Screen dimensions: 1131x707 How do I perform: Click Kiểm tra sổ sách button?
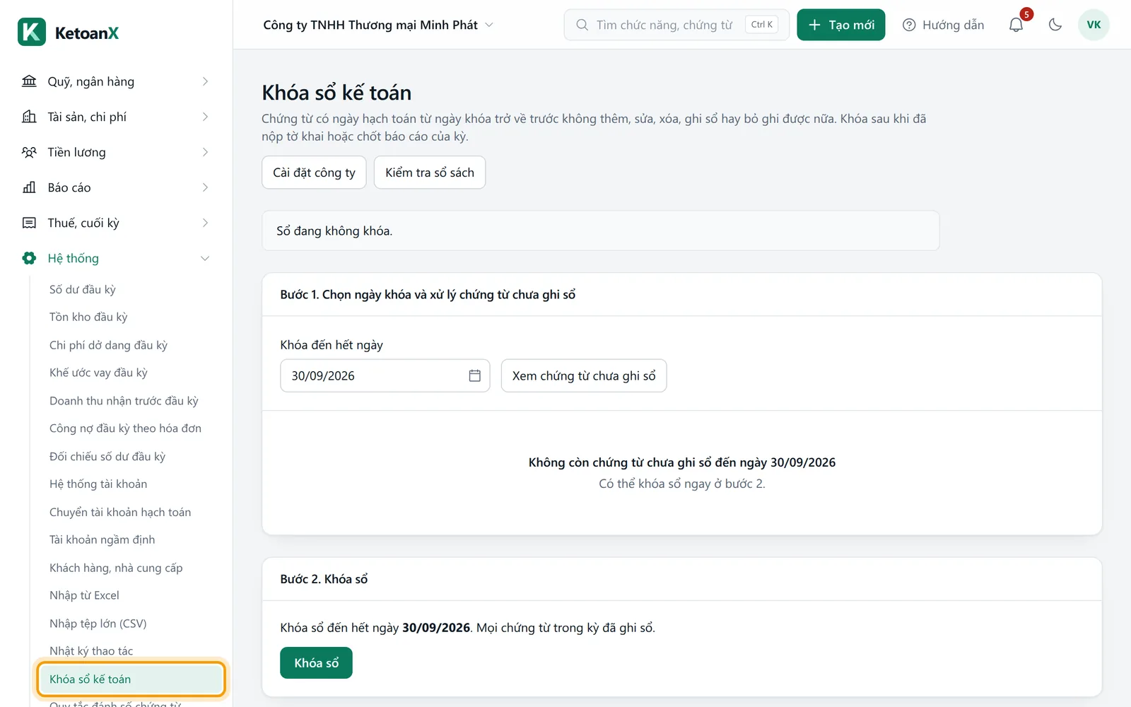[x=430, y=173]
